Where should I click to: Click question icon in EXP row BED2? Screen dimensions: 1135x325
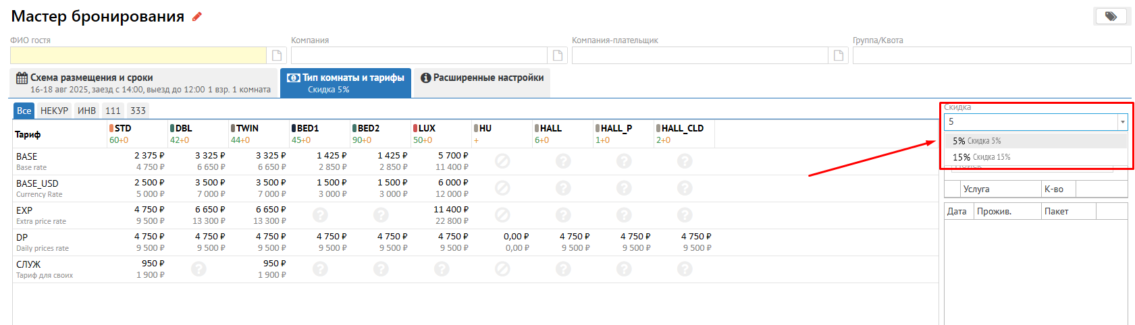(381, 215)
